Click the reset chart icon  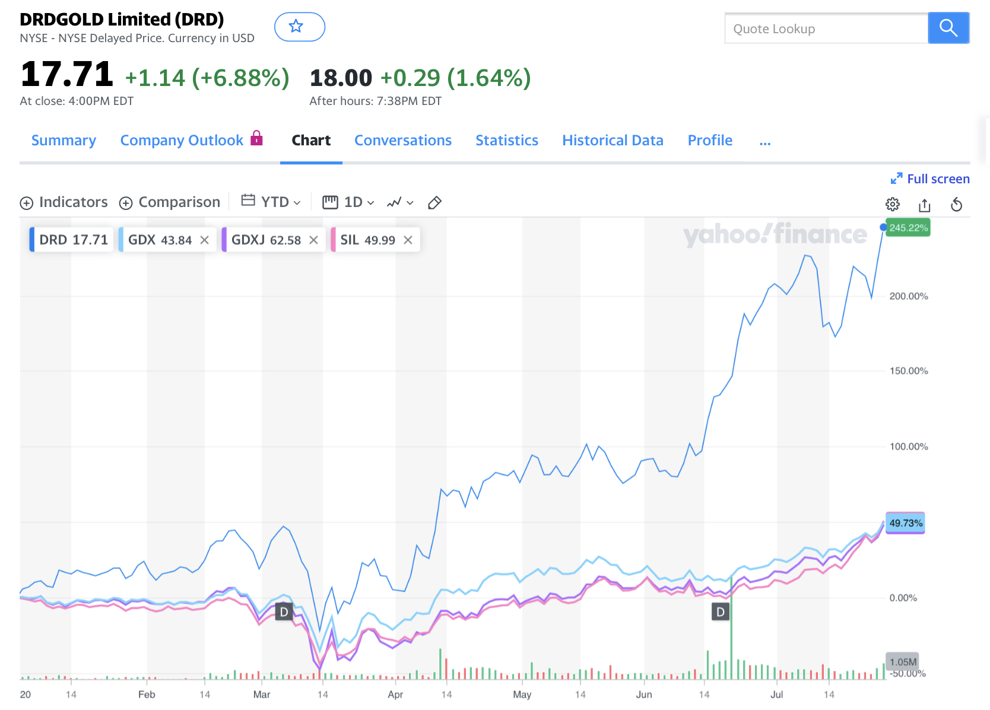pyautogui.click(x=956, y=205)
